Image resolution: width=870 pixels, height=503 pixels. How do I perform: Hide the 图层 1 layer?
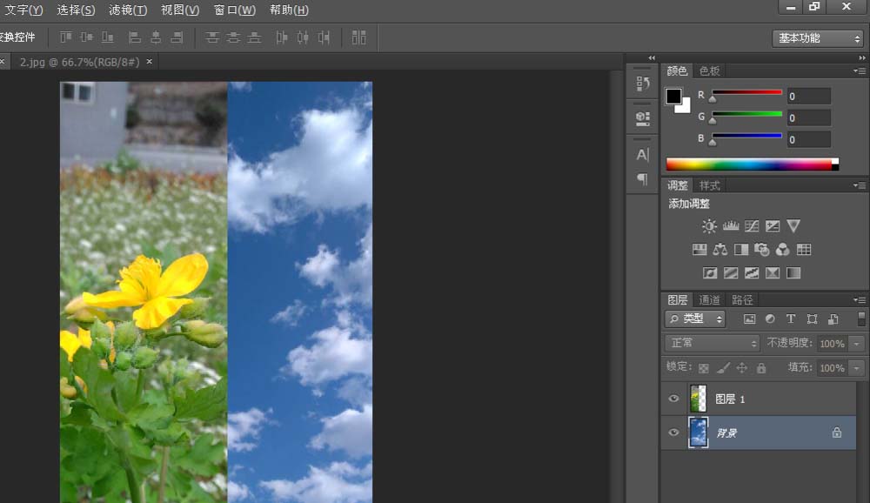[x=673, y=398]
